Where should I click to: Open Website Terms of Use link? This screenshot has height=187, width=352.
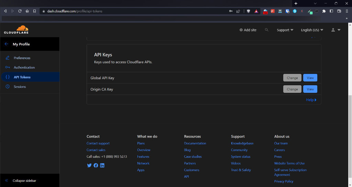[x=289, y=163]
